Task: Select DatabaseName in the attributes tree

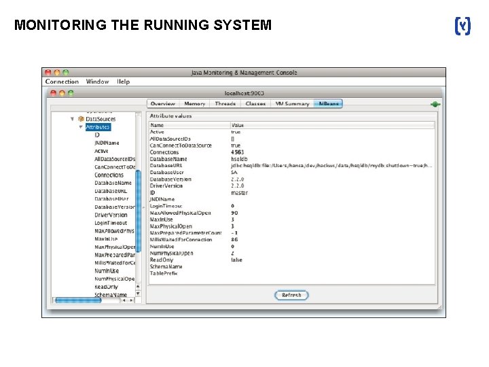Action: [113, 183]
